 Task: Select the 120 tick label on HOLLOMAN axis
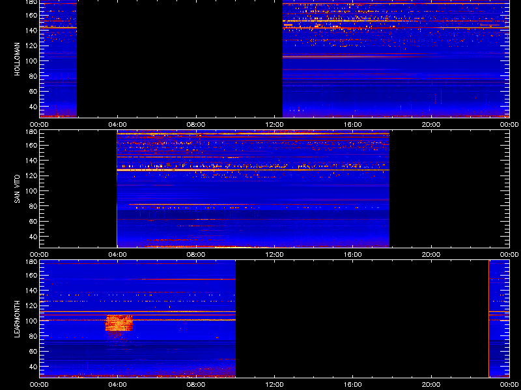coord(32,45)
